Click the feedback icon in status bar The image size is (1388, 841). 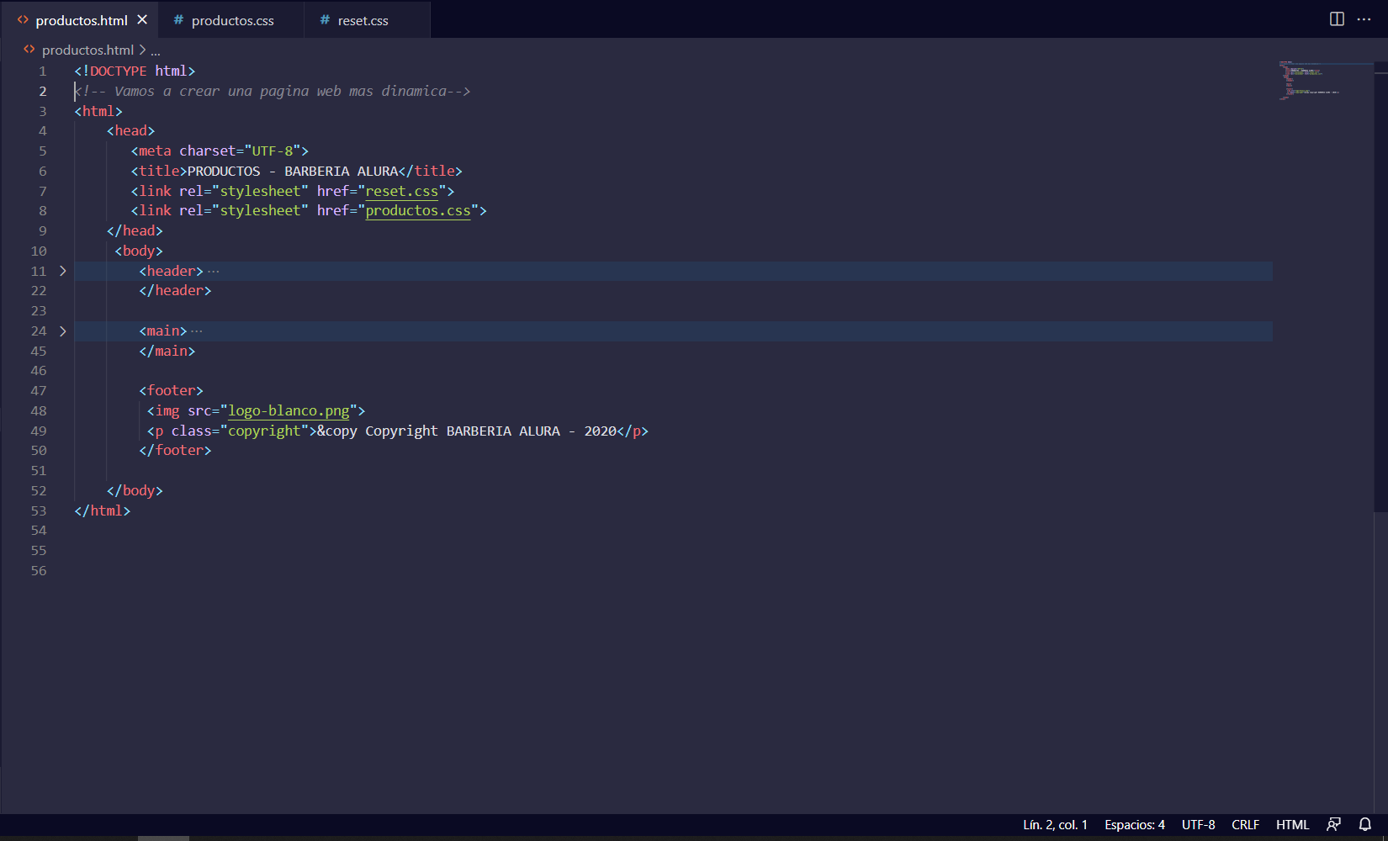(1333, 825)
